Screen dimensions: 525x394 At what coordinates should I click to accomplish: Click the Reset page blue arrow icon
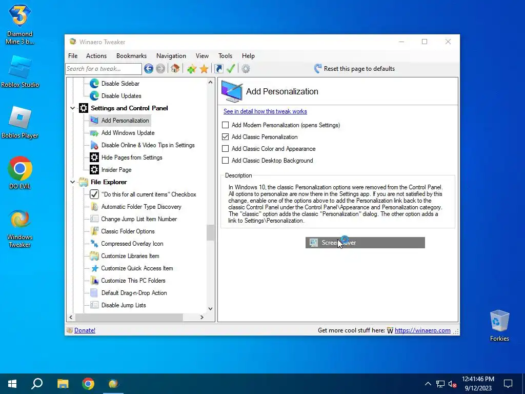(x=317, y=69)
